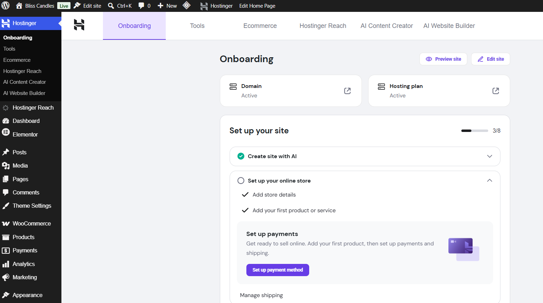Click the Marketing megaphone icon
The width and height of the screenshot is (543, 303).
[x=6, y=278]
